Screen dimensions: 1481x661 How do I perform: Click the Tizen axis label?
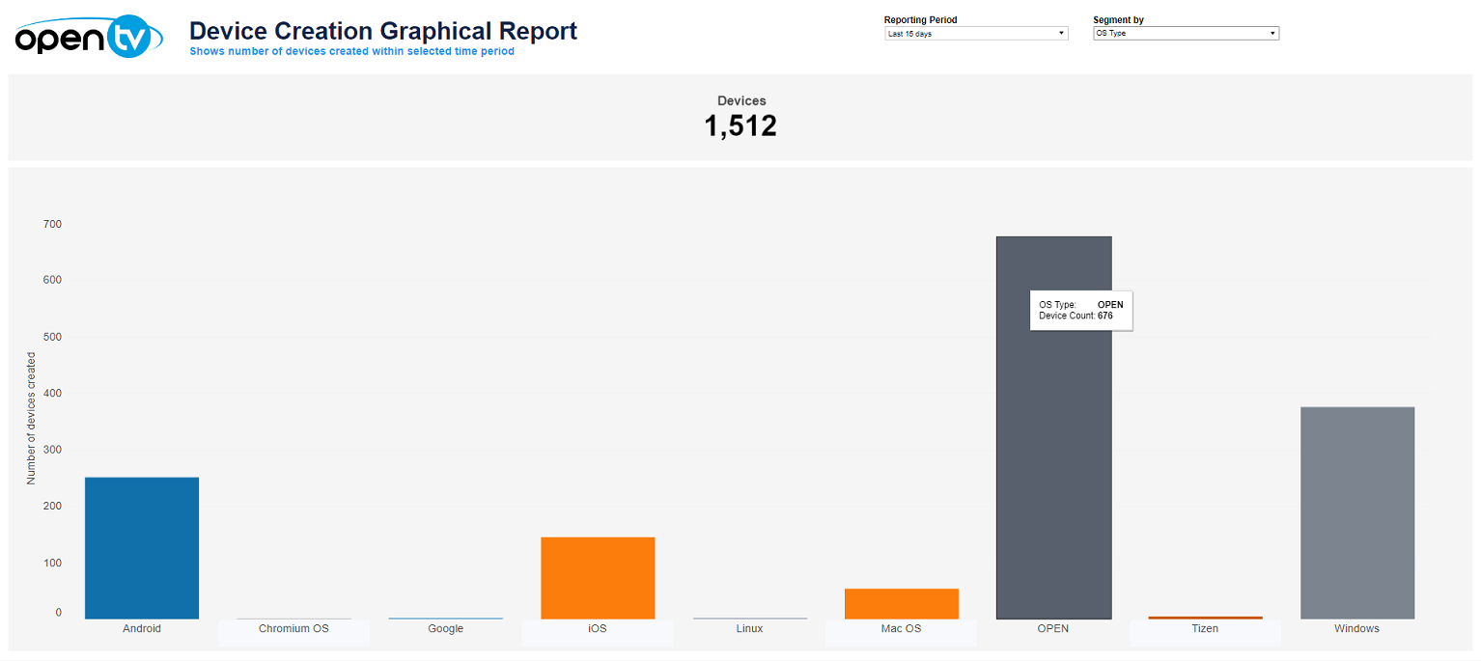pyautogui.click(x=1205, y=629)
